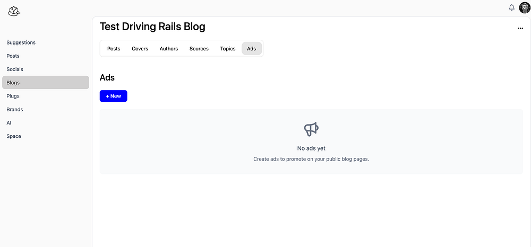Switch to the Covers tab

(140, 49)
